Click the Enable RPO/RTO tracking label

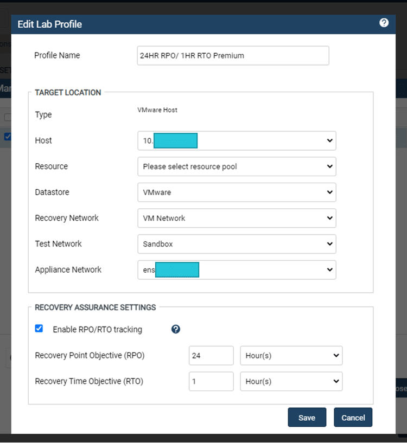coord(97,330)
